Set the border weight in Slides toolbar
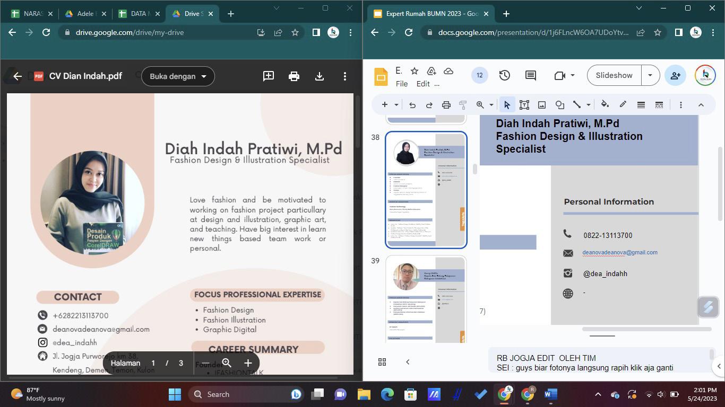This screenshot has width=725, height=407. [x=641, y=105]
